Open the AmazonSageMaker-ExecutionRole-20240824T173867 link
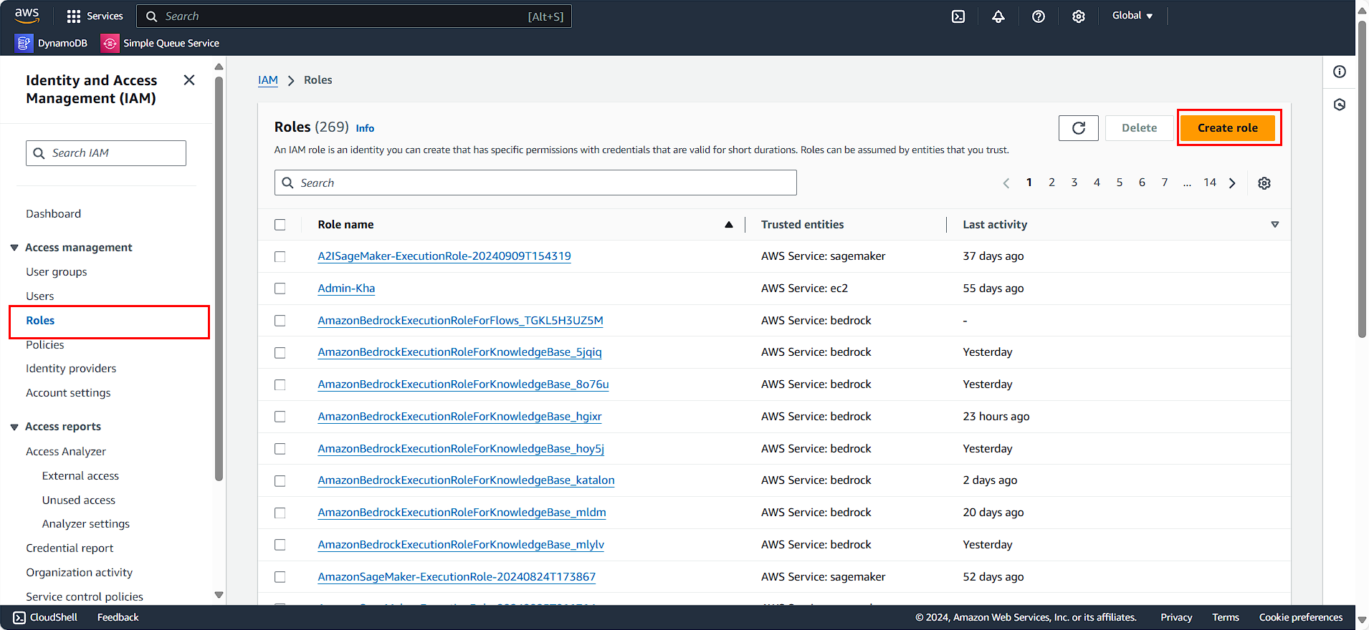 coord(457,577)
